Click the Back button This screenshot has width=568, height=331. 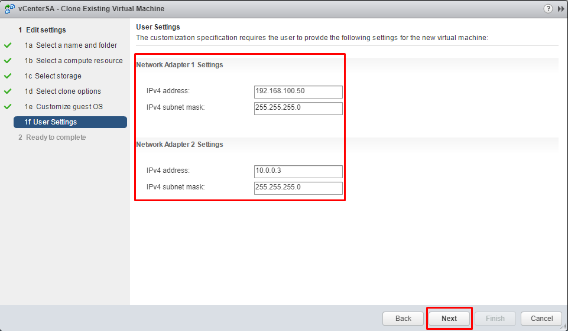[403, 319]
